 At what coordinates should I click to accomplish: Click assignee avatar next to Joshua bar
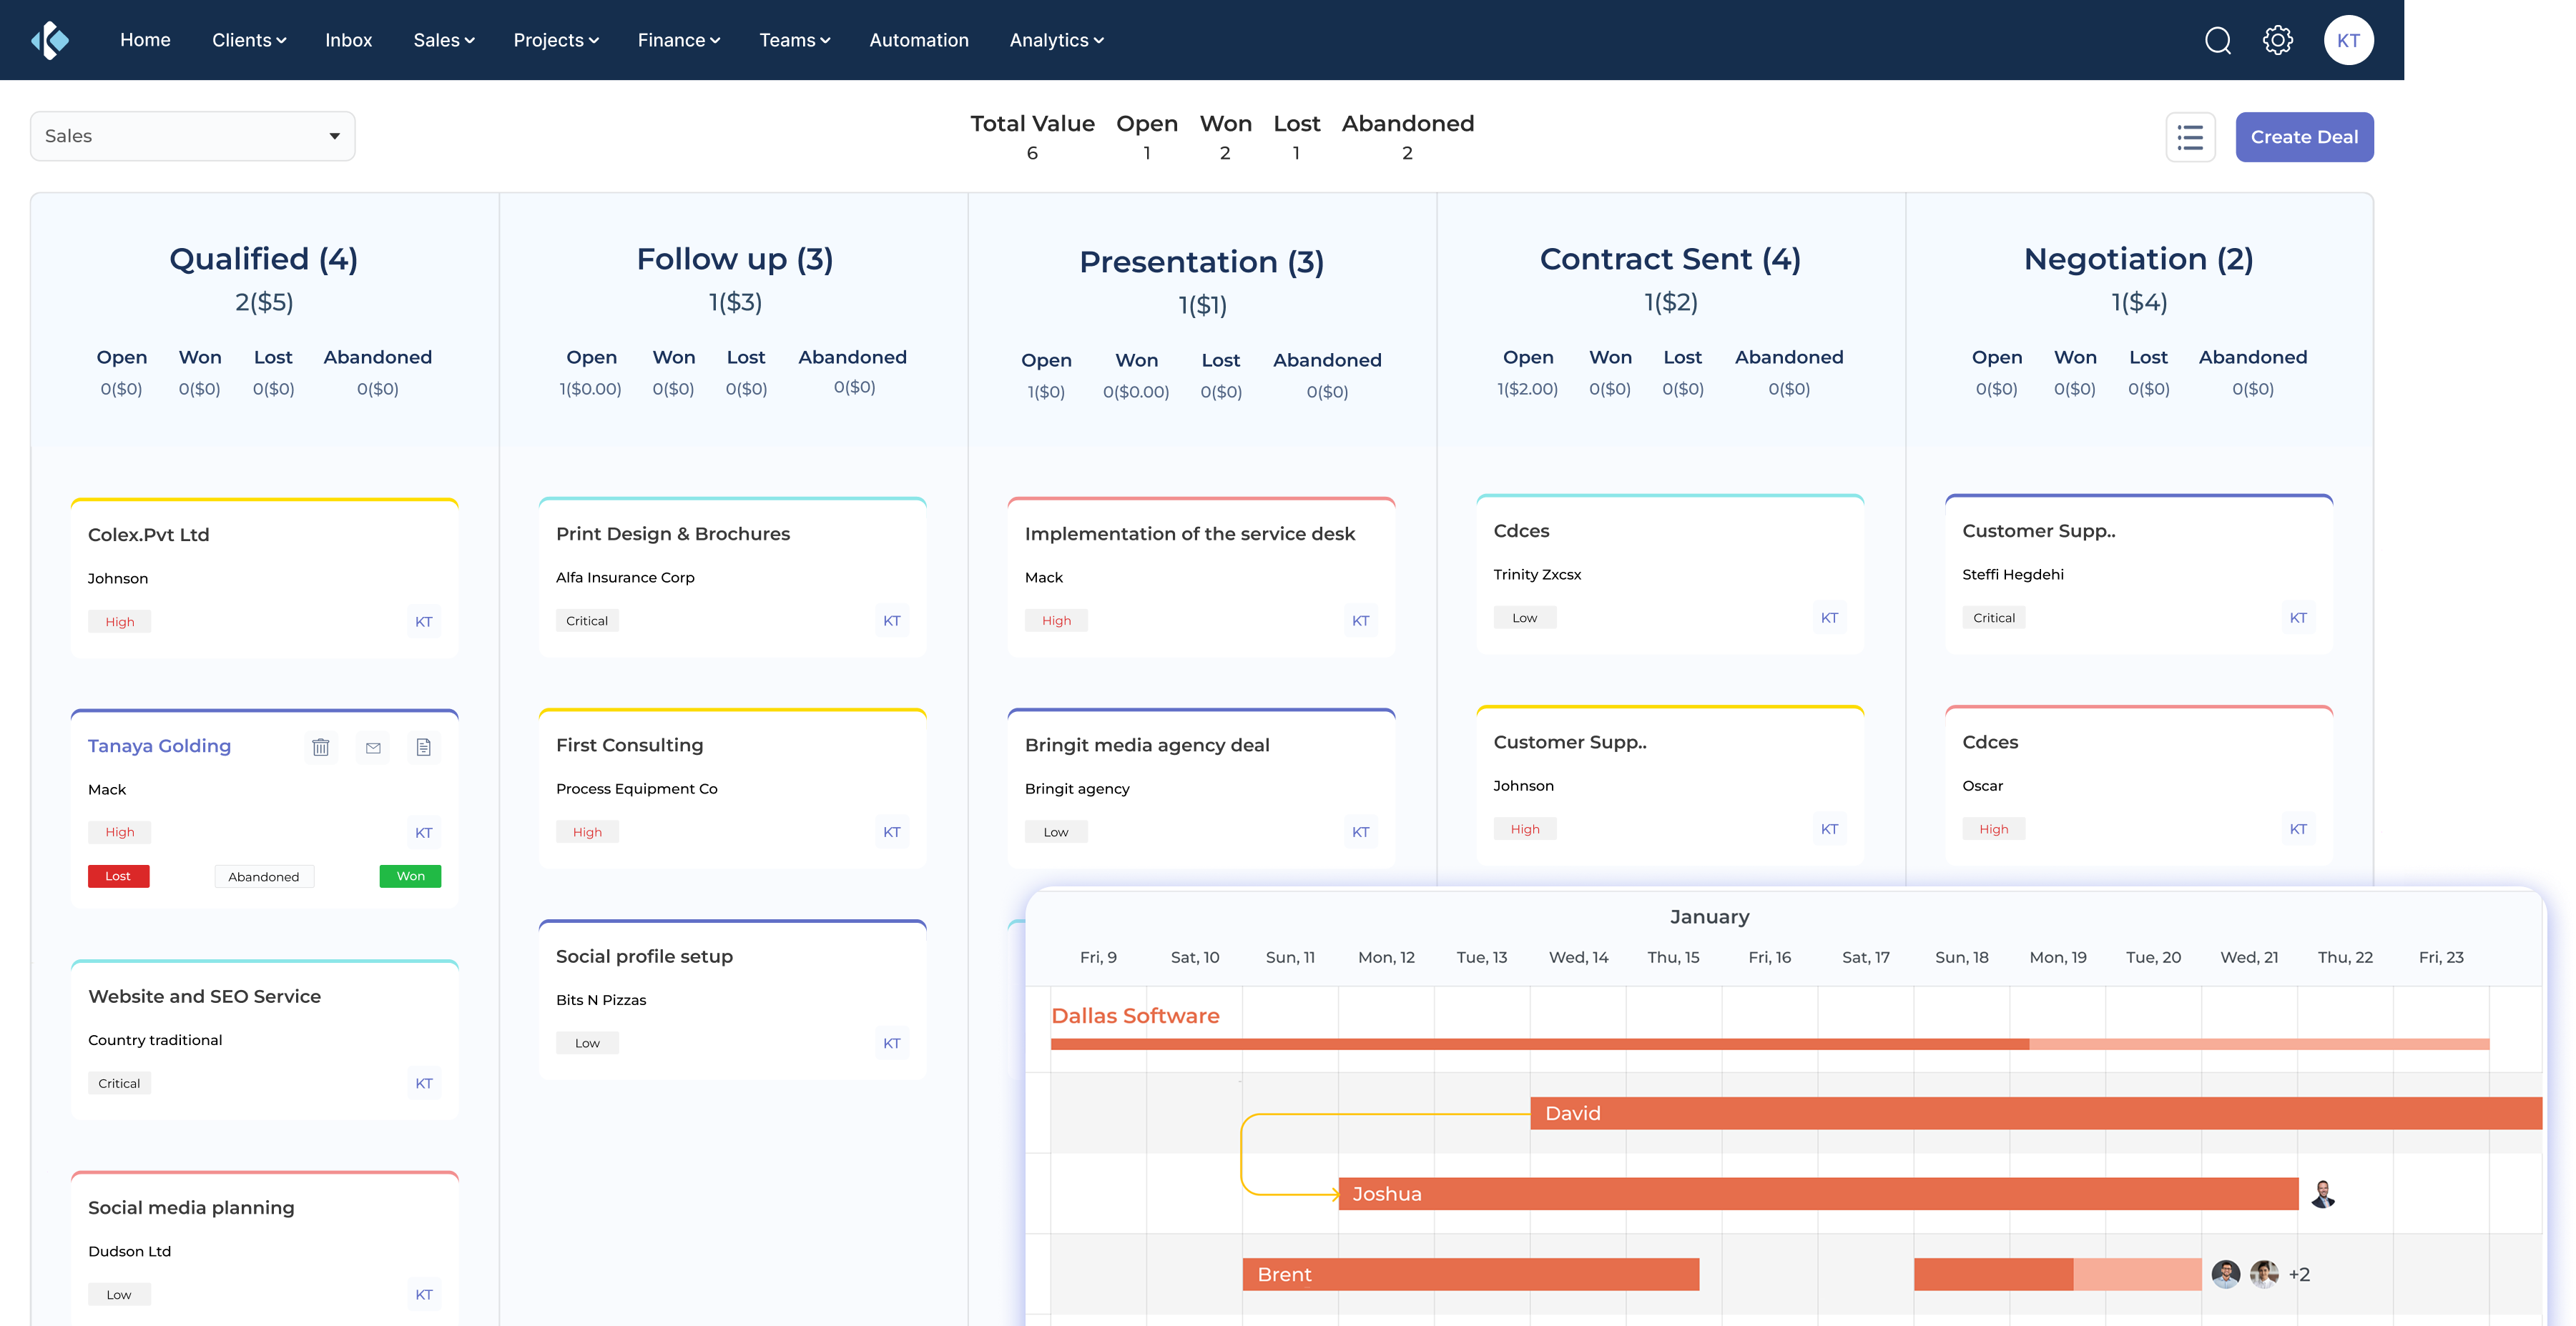2322,1193
